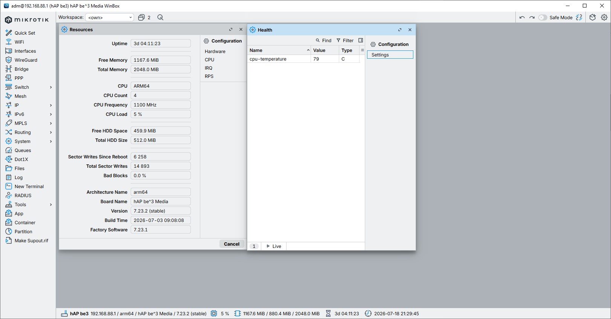This screenshot has width=611, height=319.
Task: Select CPU in Resources configuration
Action: tap(209, 59)
